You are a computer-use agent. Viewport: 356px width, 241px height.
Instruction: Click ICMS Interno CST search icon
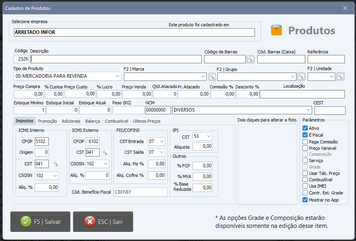56,164
